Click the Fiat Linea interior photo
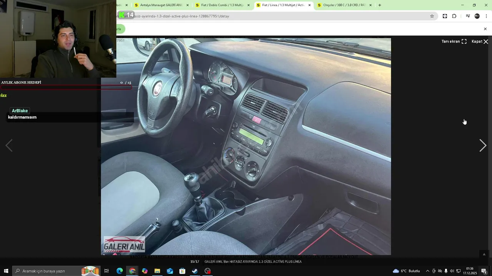Image resolution: width=492 pixels, height=276 pixels. 246,146
